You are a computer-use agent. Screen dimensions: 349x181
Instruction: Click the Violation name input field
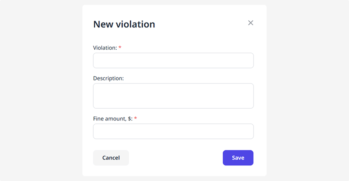[x=173, y=60]
